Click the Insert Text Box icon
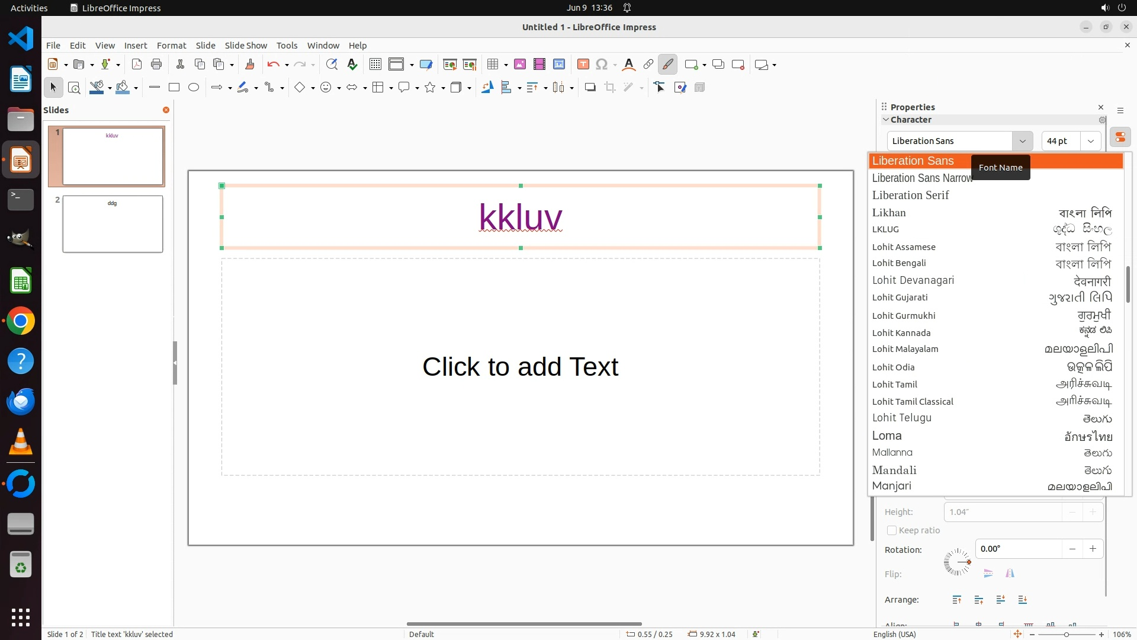The height and width of the screenshot is (640, 1137). click(x=583, y=65)
